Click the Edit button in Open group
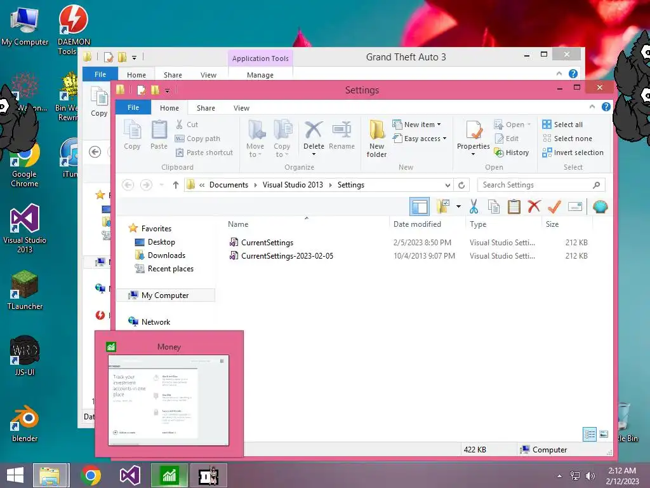 pyautogui.click(x=507, y=139)
